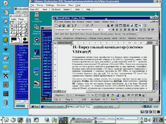166x124 pixels.
Task: Open the font color dropdown arrow in Drawing toolbar
Action: [126, 95]
